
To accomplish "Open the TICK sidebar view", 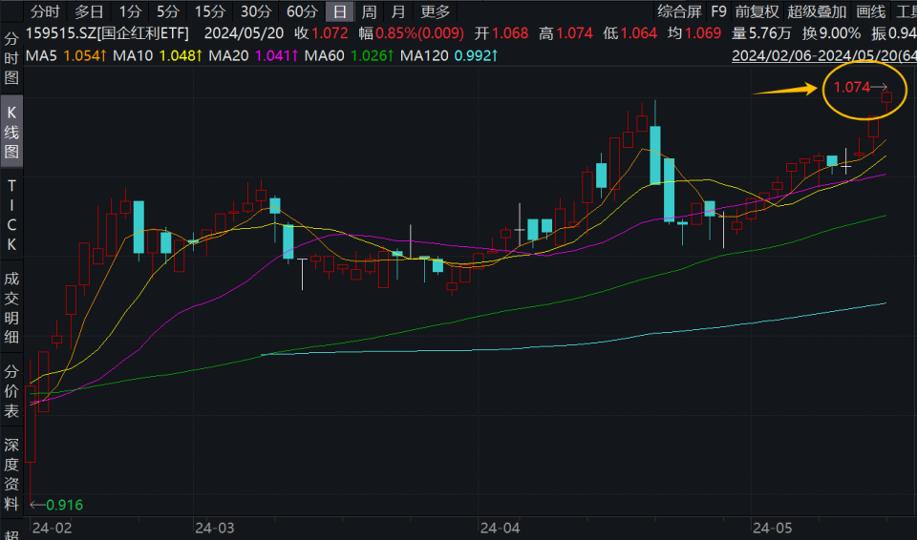I will [11, 215].
